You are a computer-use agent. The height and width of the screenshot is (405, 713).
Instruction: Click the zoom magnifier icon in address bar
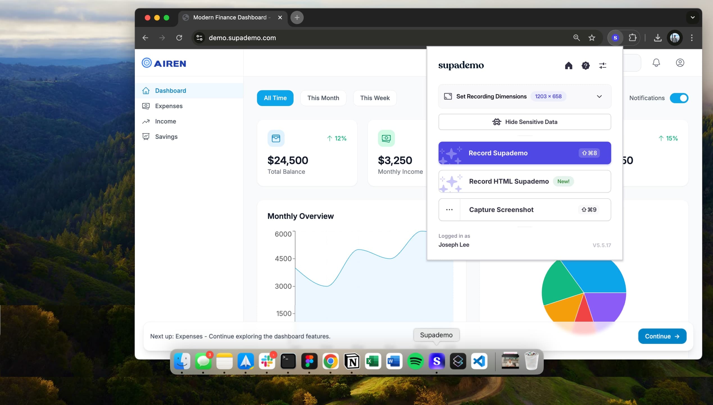tap(576, 38)
